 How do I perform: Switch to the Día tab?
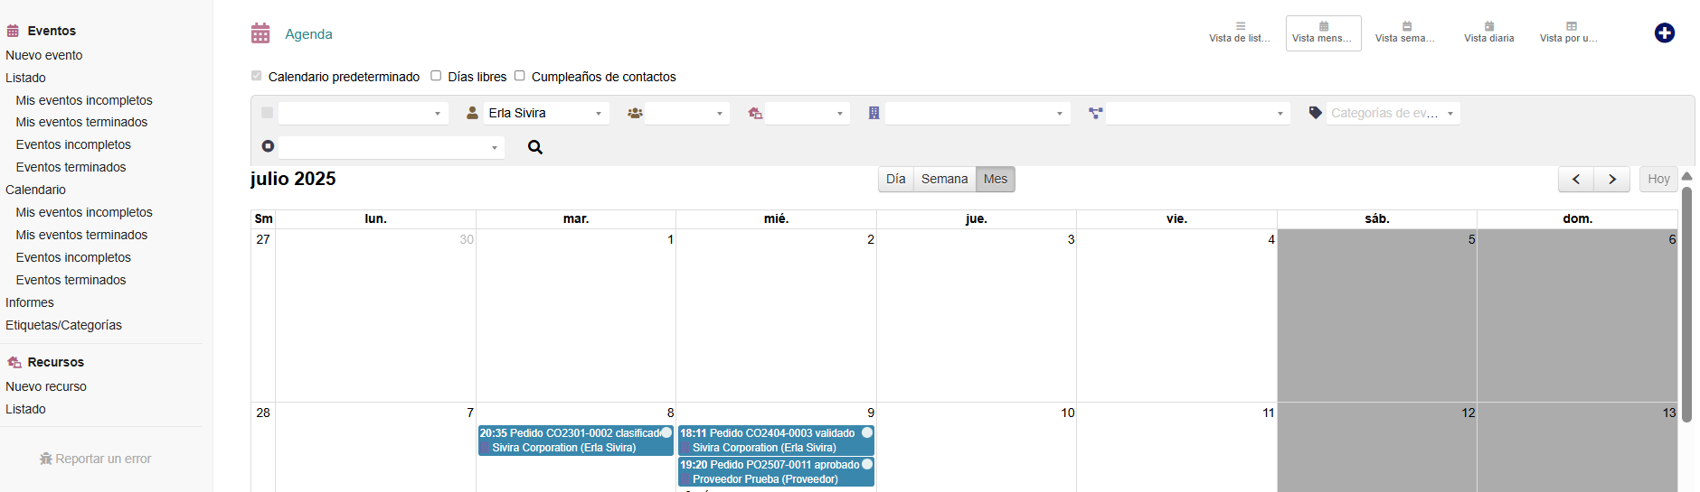coord(895,180)
